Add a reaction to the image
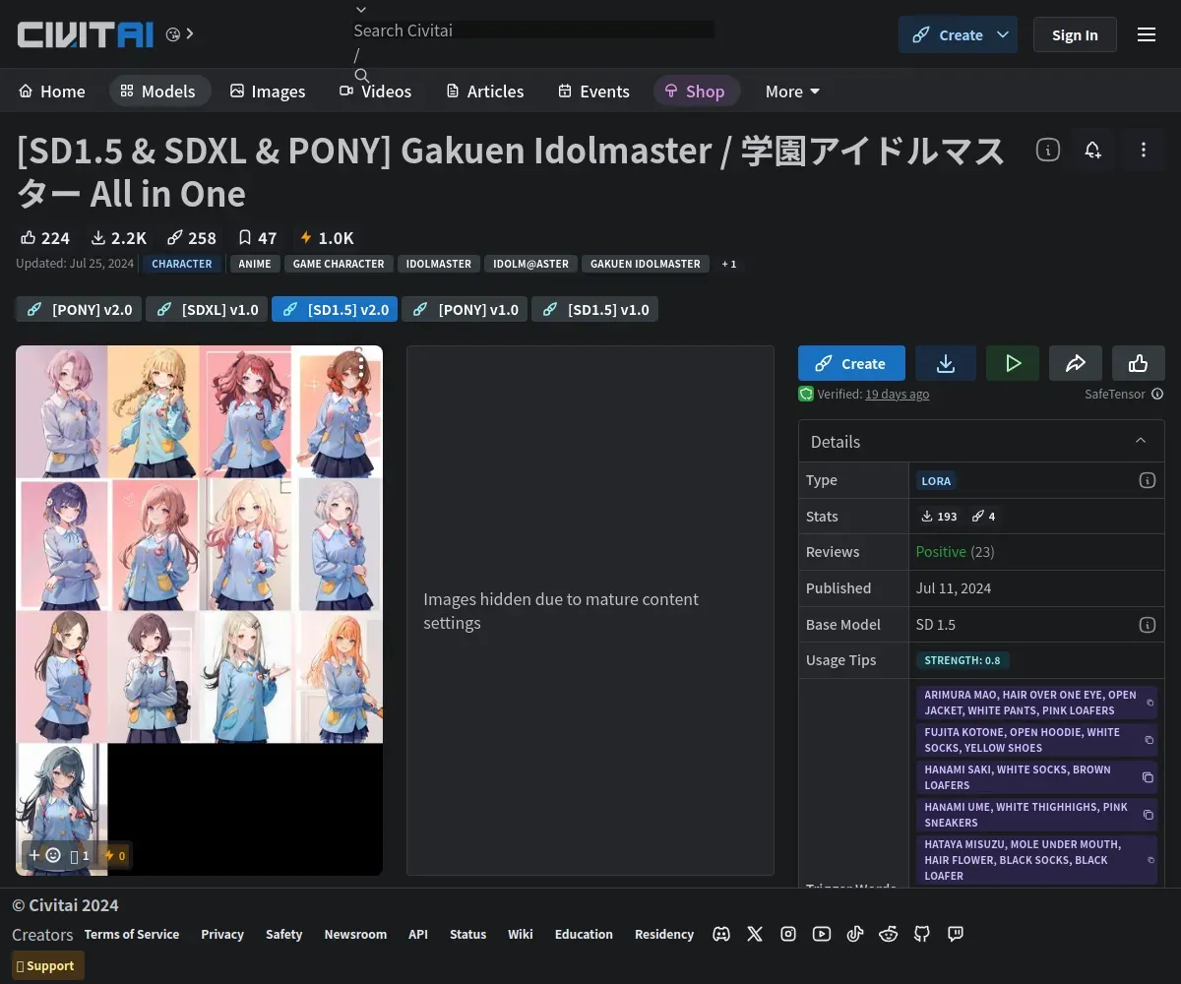 pos(44,855)
